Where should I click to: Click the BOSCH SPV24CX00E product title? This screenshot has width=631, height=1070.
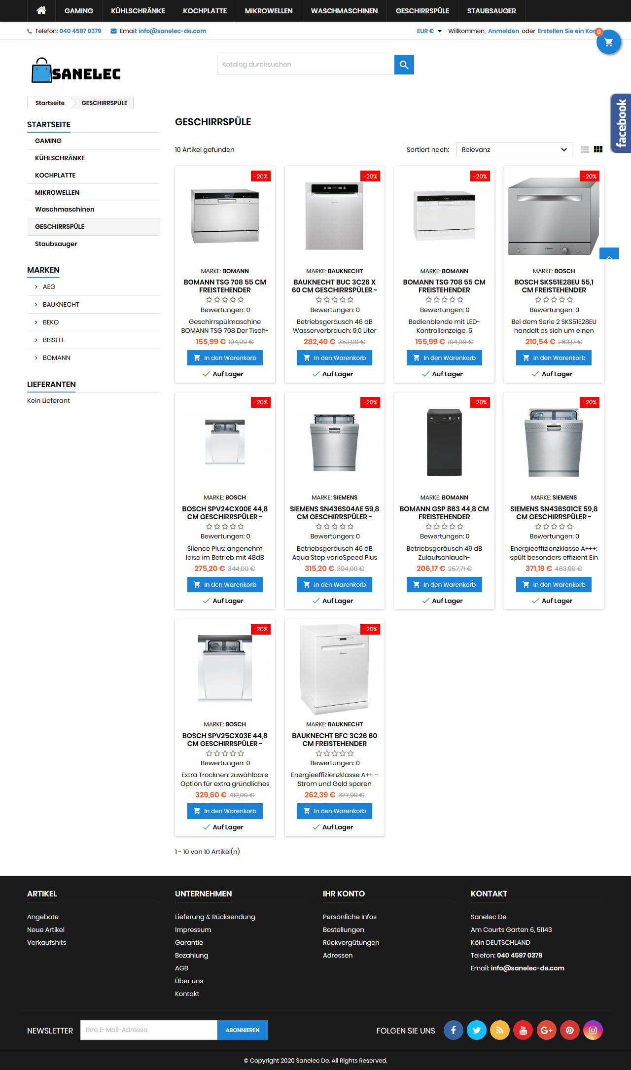[225, 513]
